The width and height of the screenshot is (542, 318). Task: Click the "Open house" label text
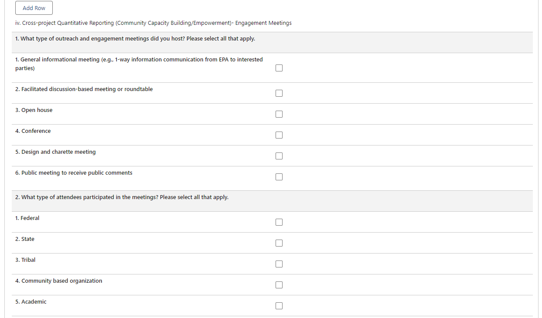(x=34, y=110)
